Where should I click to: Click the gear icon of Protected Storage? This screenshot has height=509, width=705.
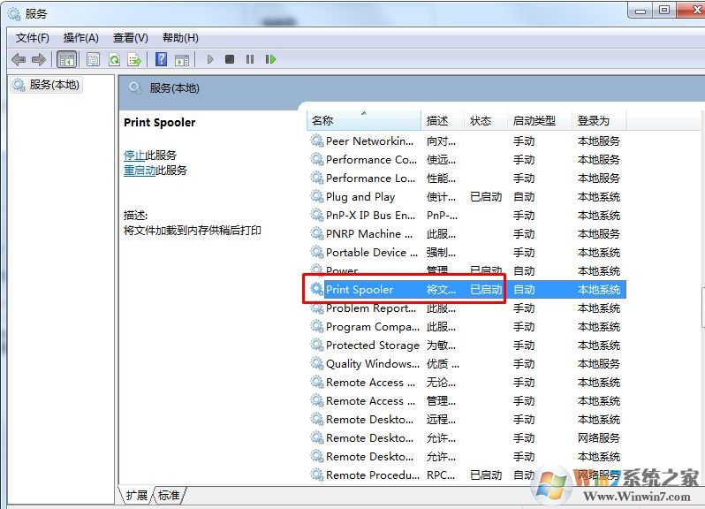[x=316, y=345]
